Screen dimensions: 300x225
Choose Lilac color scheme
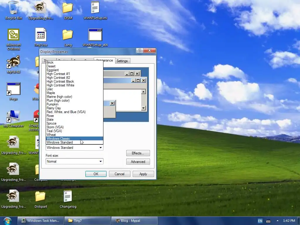pyautogui.click(x=75, y=89)
